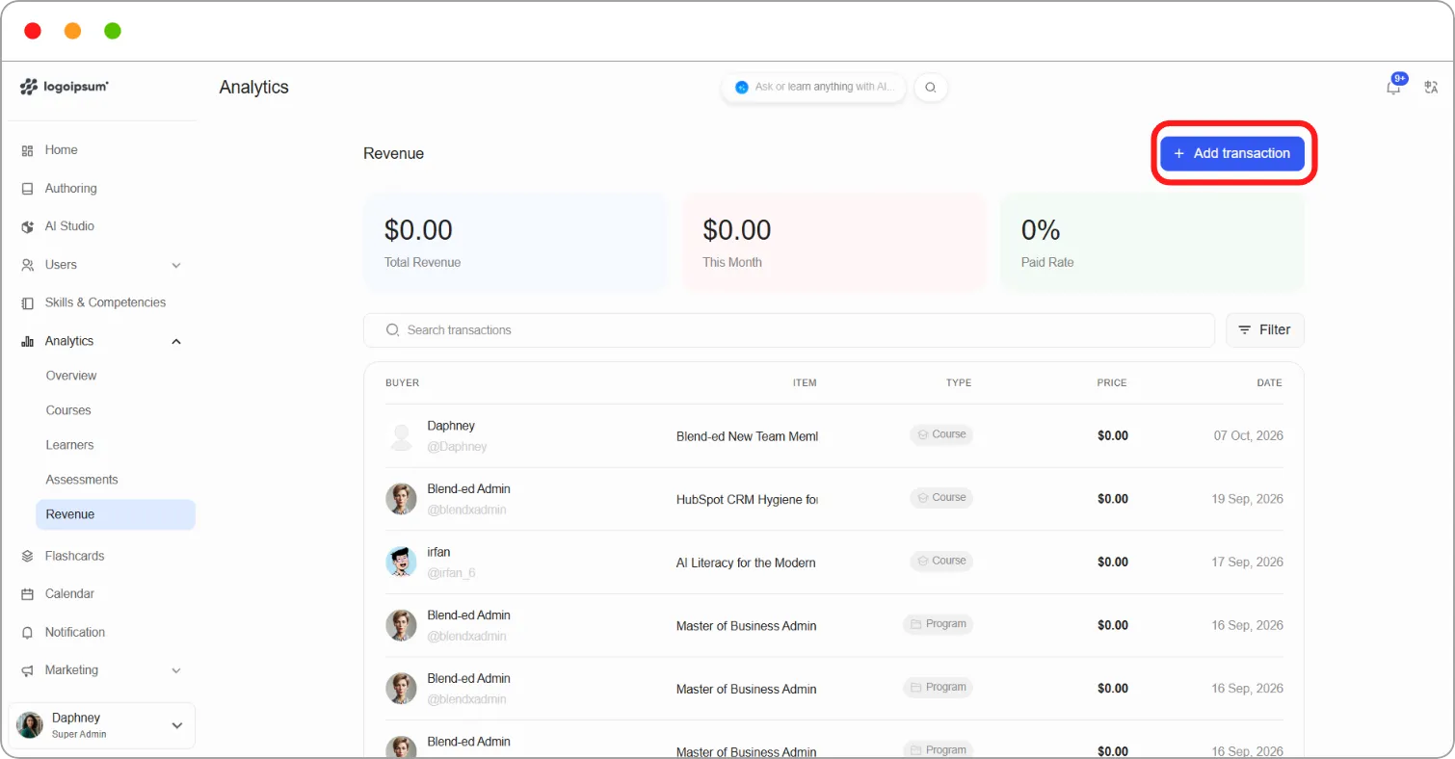Click the Paid Rate card
1455x759 pixels.
click(x=1152, y=242)
